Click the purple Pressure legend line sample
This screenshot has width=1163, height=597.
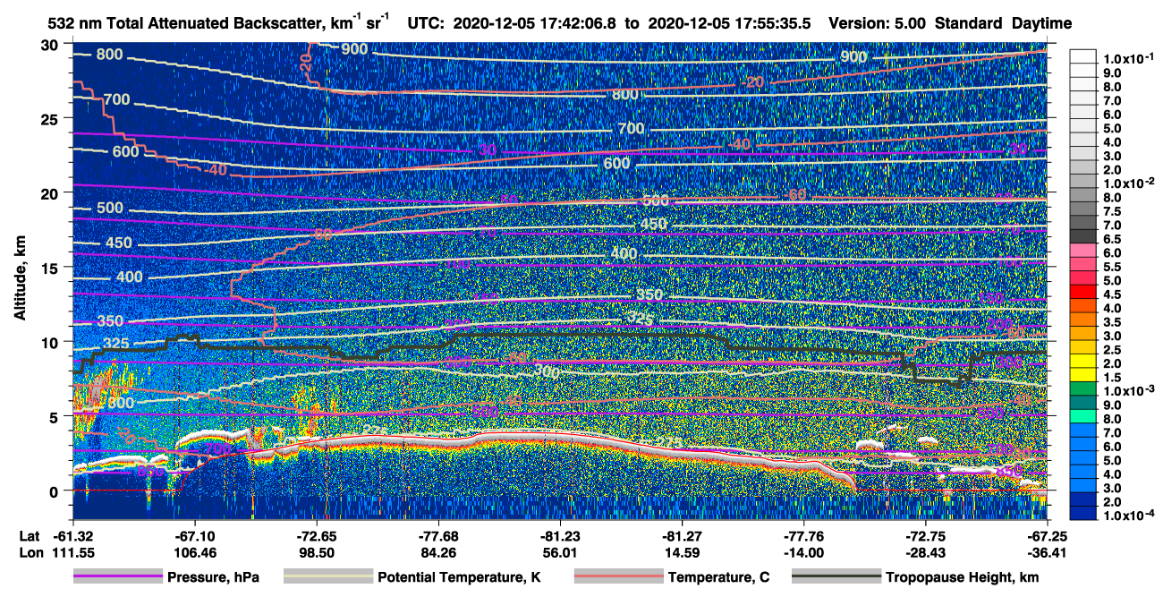117,577
